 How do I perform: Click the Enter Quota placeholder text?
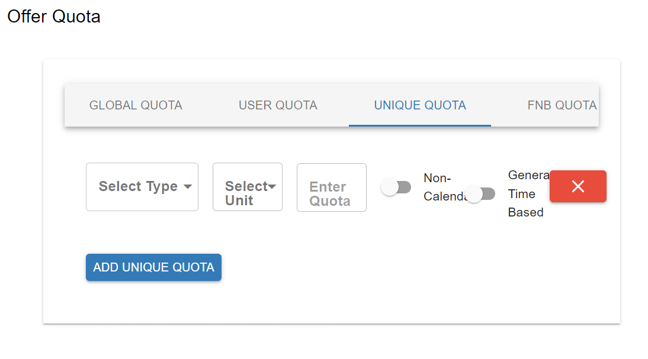[329, 194]
